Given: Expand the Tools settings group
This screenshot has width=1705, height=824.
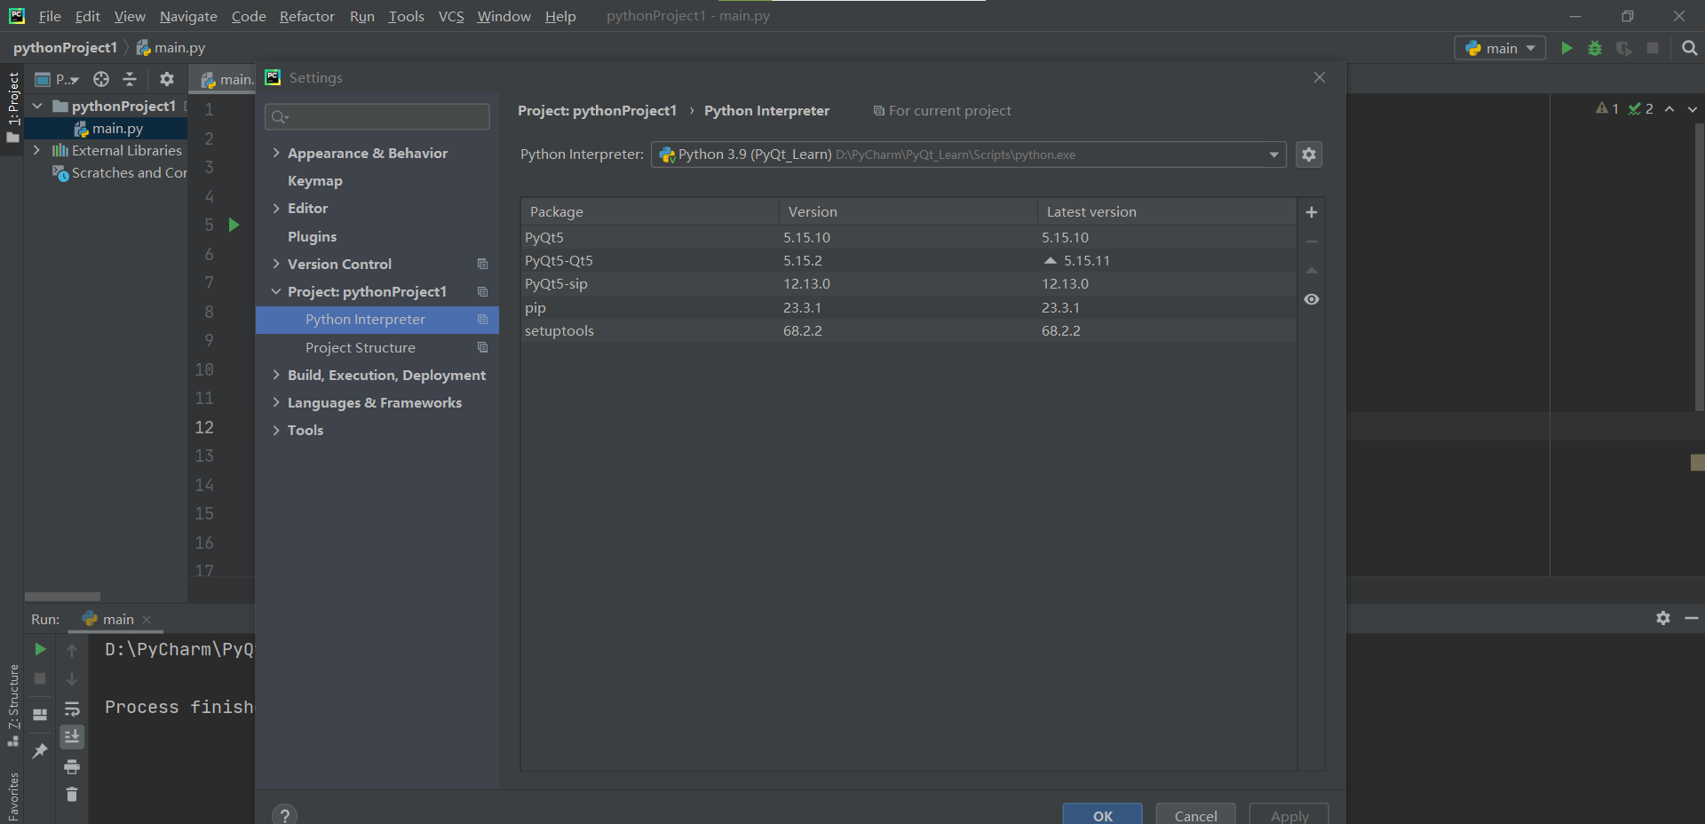Looking at the screenshot, I should tap(276, 430).
